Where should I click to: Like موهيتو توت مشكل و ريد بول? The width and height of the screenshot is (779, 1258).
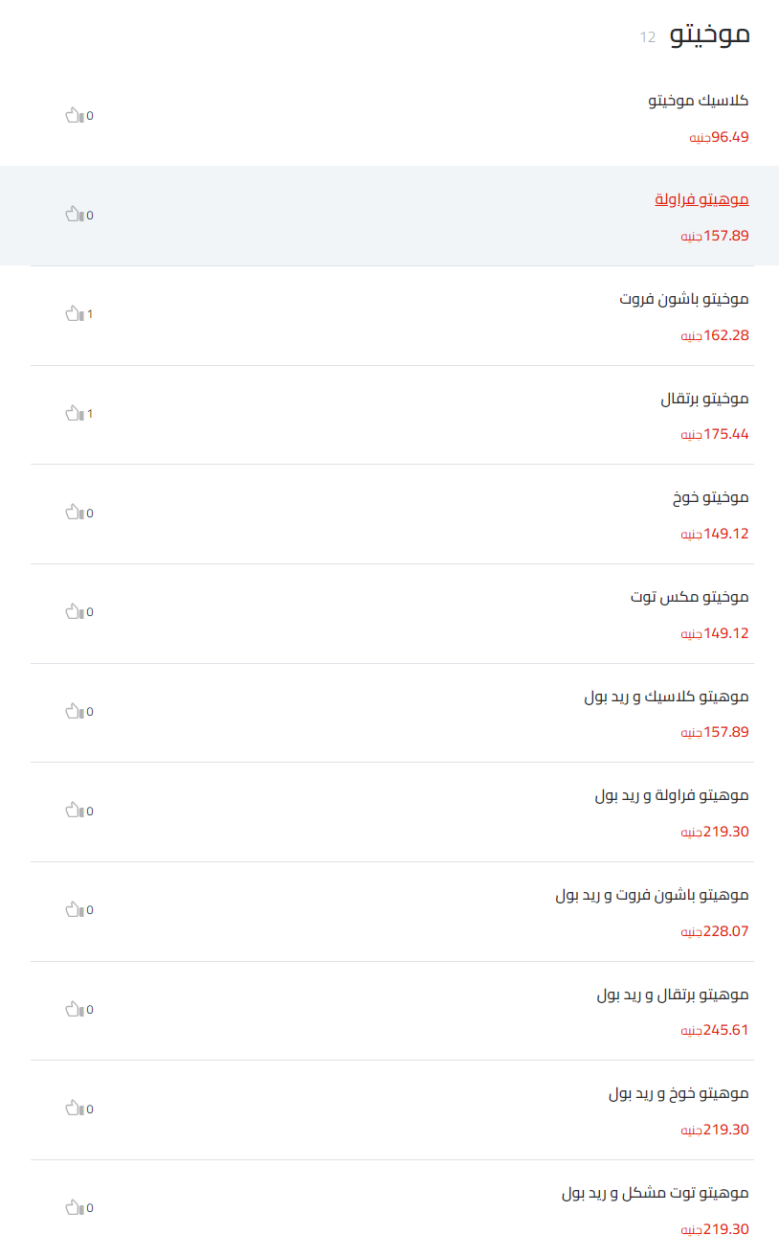[x=75, y=1207]
